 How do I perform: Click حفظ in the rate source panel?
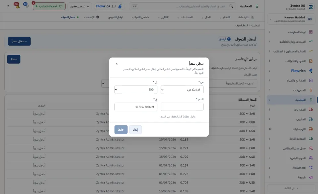[14, 59]
